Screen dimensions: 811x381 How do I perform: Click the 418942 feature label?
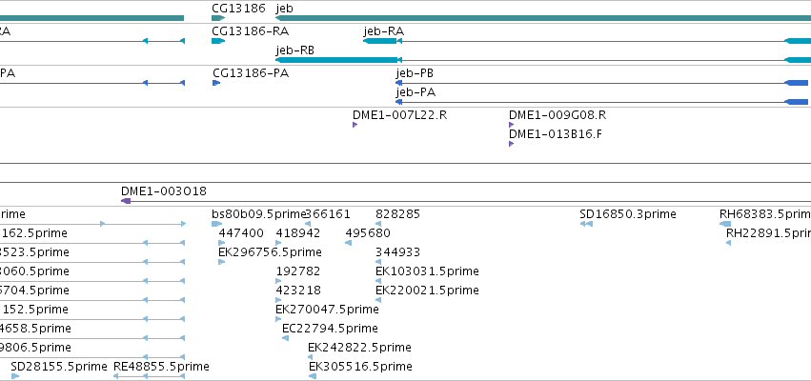coord(298,233)
